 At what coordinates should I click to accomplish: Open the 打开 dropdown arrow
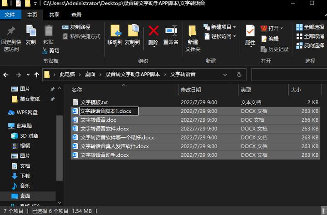coord(282,28)
